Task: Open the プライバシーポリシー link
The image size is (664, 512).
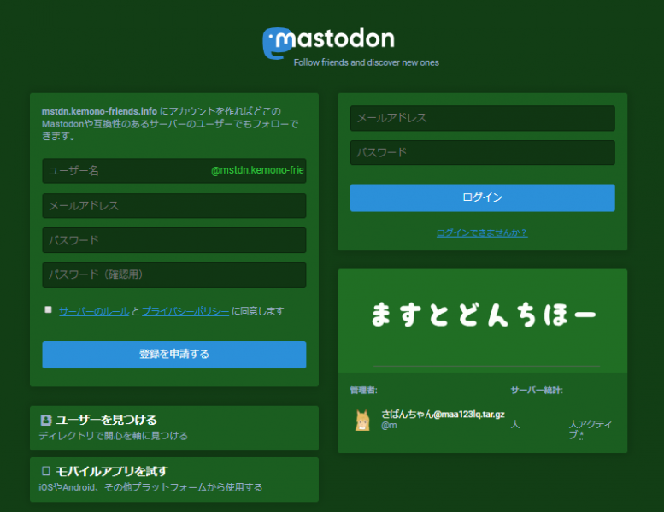Action: tap(185, 311)
